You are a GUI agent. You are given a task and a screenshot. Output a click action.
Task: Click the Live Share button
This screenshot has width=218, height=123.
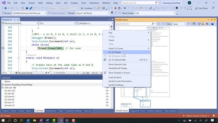pyautogui.click(x=201, y=8)
